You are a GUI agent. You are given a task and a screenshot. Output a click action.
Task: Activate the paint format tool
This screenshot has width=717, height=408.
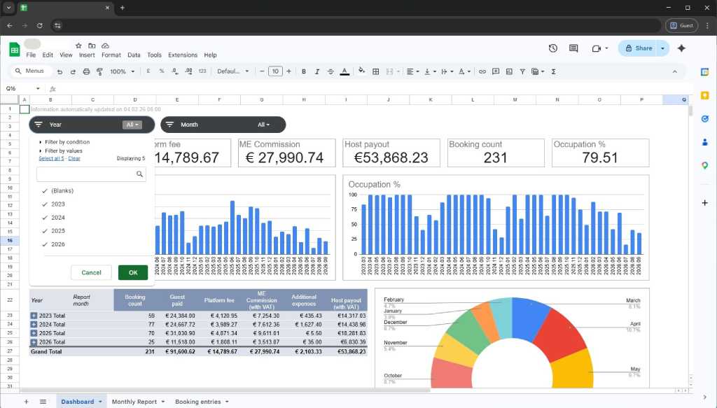[x=99, y=71]
